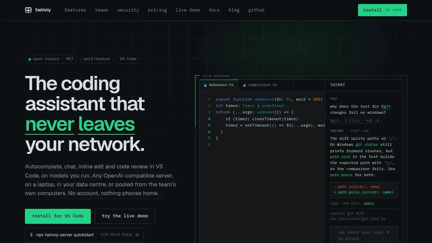Click the twinny logo icon

pyautogui.click(x=28, y=10)
